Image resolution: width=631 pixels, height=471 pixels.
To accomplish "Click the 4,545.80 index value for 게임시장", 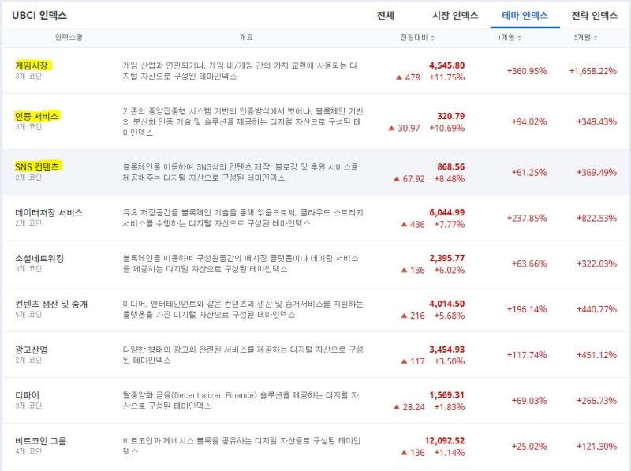I will 446,65.
